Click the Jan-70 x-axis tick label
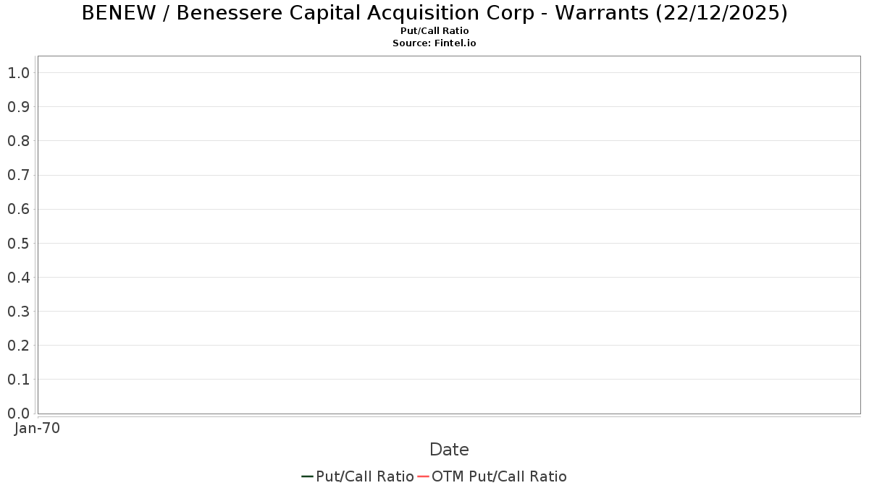Viewport: 869px width, 488px height. [x=37, y=428]
